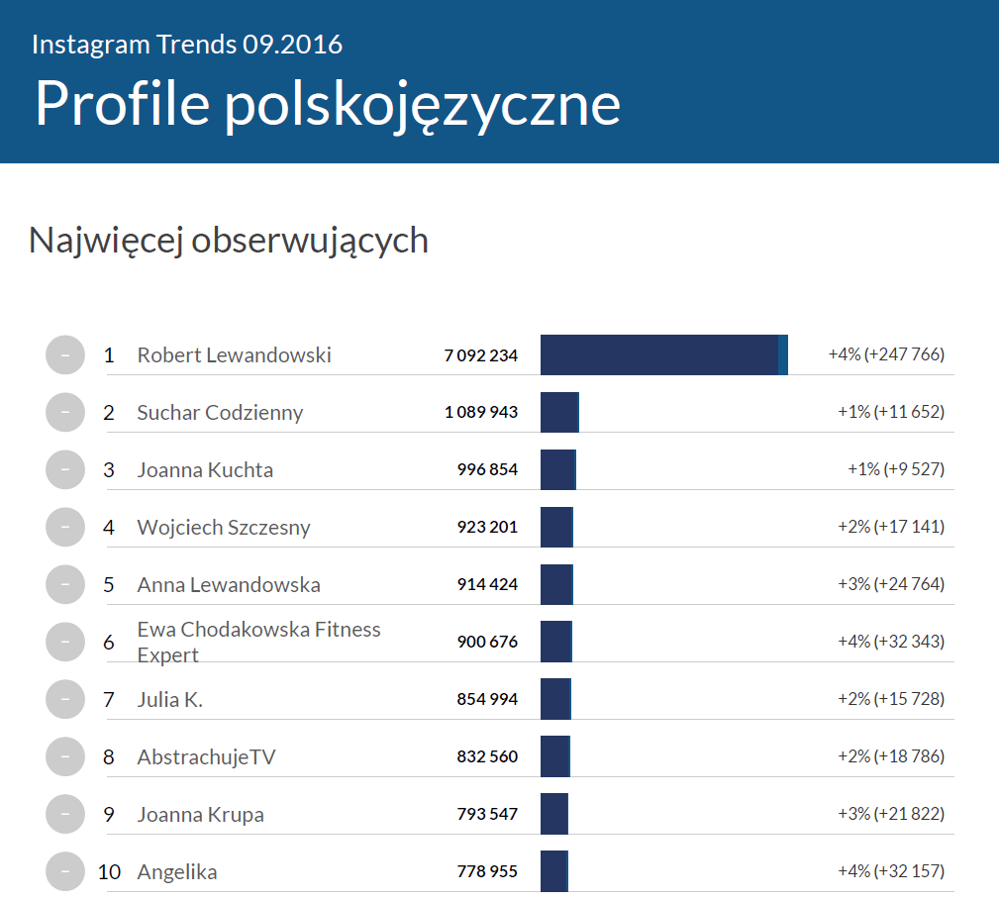Open Suchar Codzienny profile name
Screen dimensions: 999x901
(220, 412)
